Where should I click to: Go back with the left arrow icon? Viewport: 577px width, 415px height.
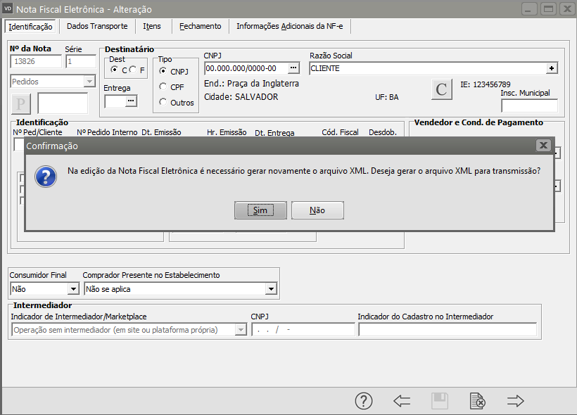402,401
